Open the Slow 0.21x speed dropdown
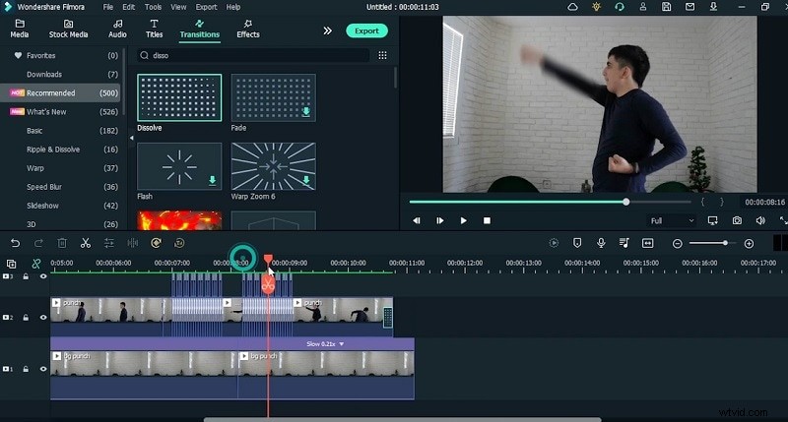 coord(325,343)
